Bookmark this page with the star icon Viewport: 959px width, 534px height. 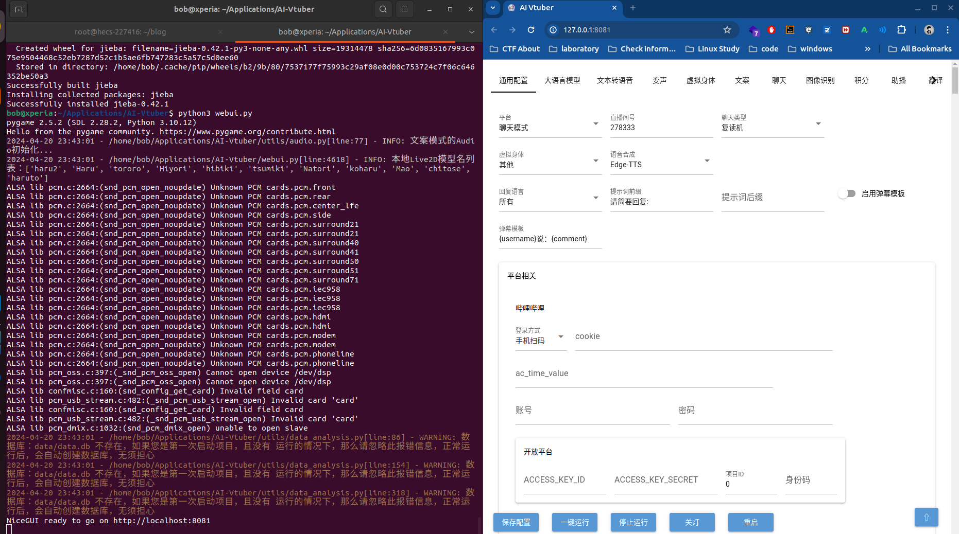pos(727,30)
